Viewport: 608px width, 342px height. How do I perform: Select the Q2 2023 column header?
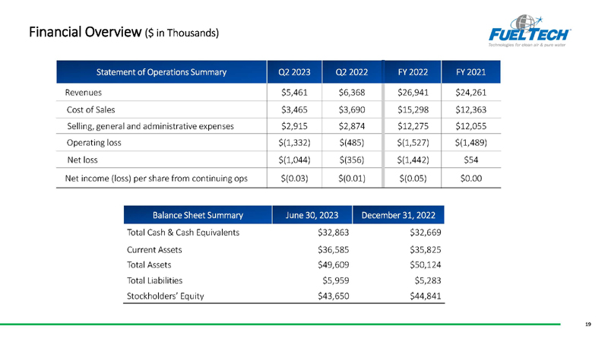coord(294,72)
